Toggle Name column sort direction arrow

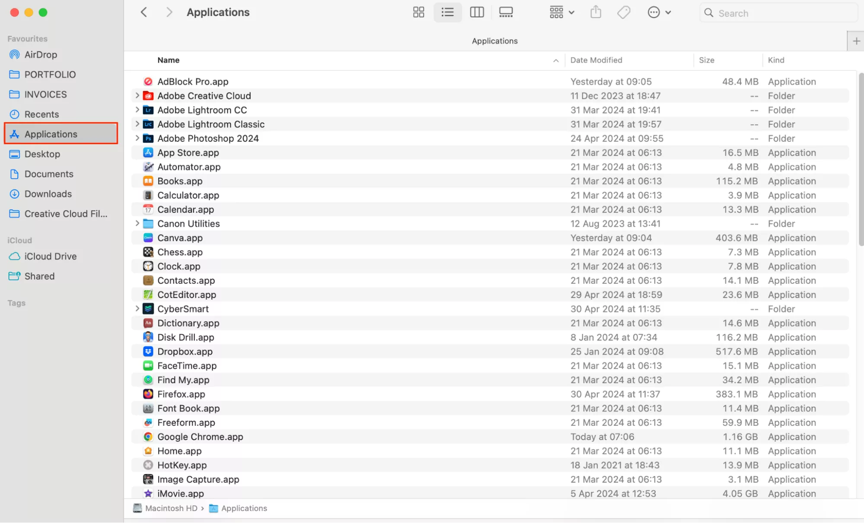pyautogui.click(x=556, y=60)
